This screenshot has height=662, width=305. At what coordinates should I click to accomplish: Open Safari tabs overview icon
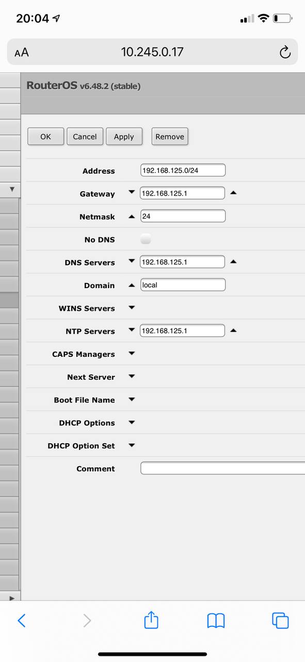click(280, 621)
